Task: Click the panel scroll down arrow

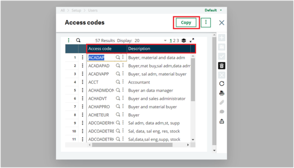Action: pyautogui.click(x=214, y=150)
